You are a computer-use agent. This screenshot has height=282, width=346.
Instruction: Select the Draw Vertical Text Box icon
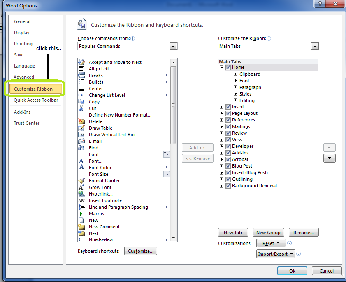(81, 135)
